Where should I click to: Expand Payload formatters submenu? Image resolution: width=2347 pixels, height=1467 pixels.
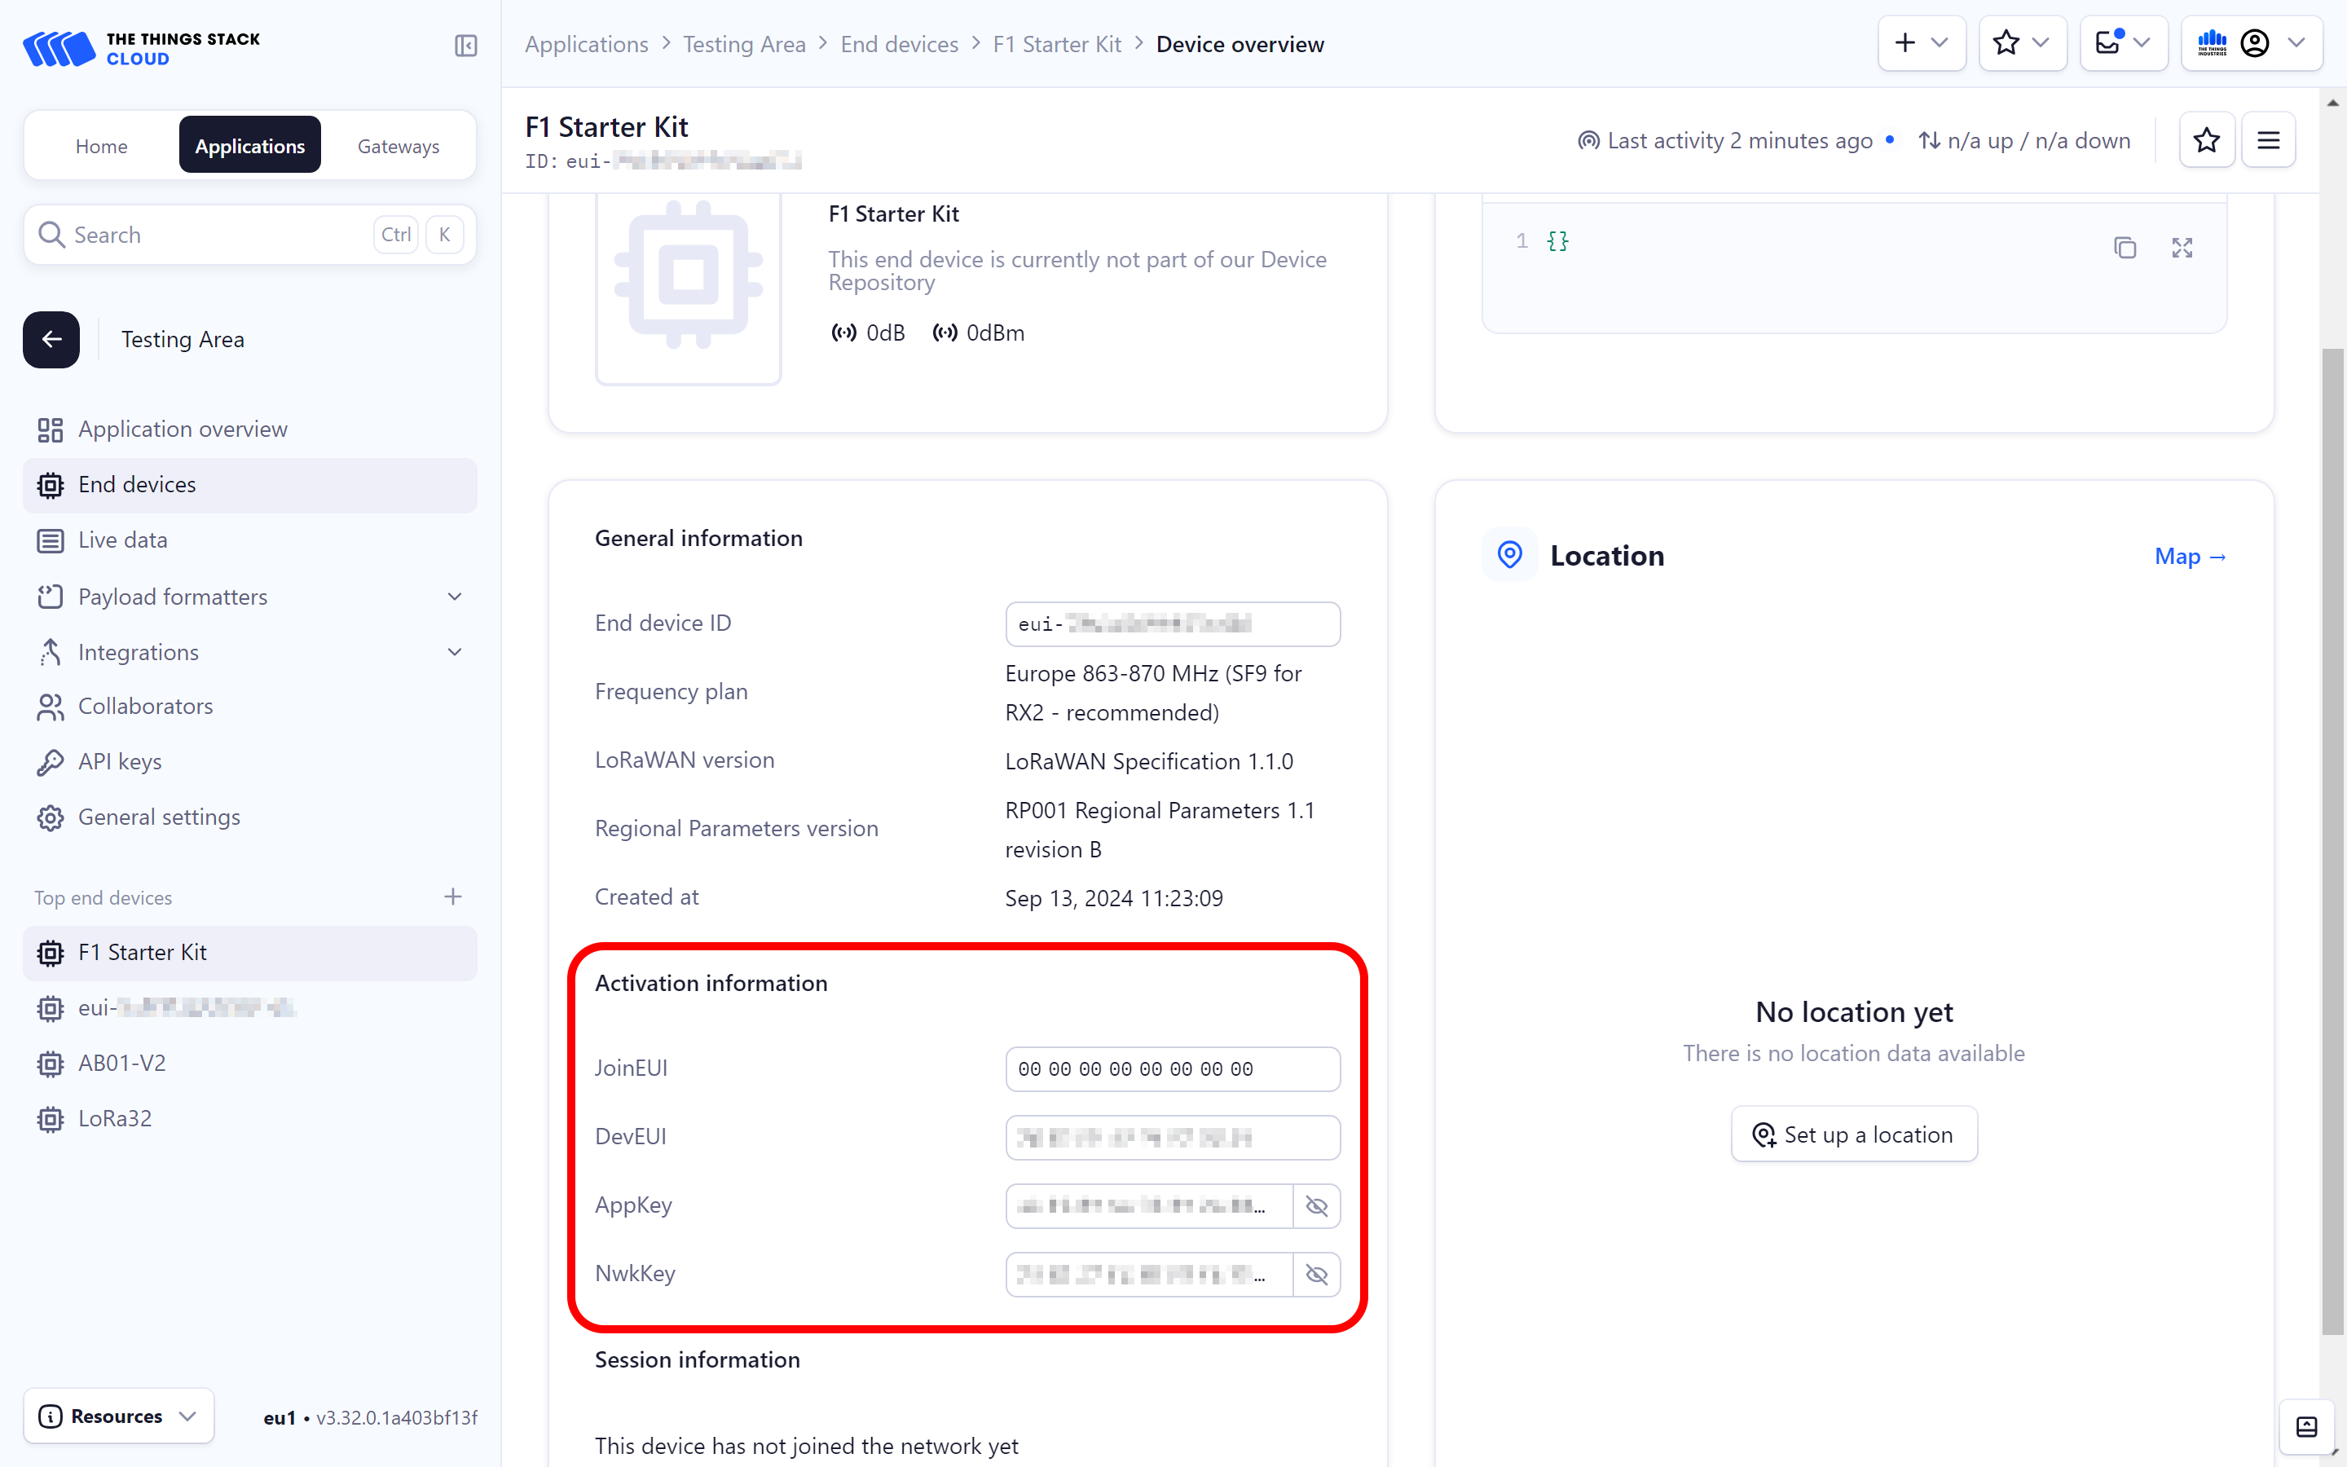(x=454, y=597)
